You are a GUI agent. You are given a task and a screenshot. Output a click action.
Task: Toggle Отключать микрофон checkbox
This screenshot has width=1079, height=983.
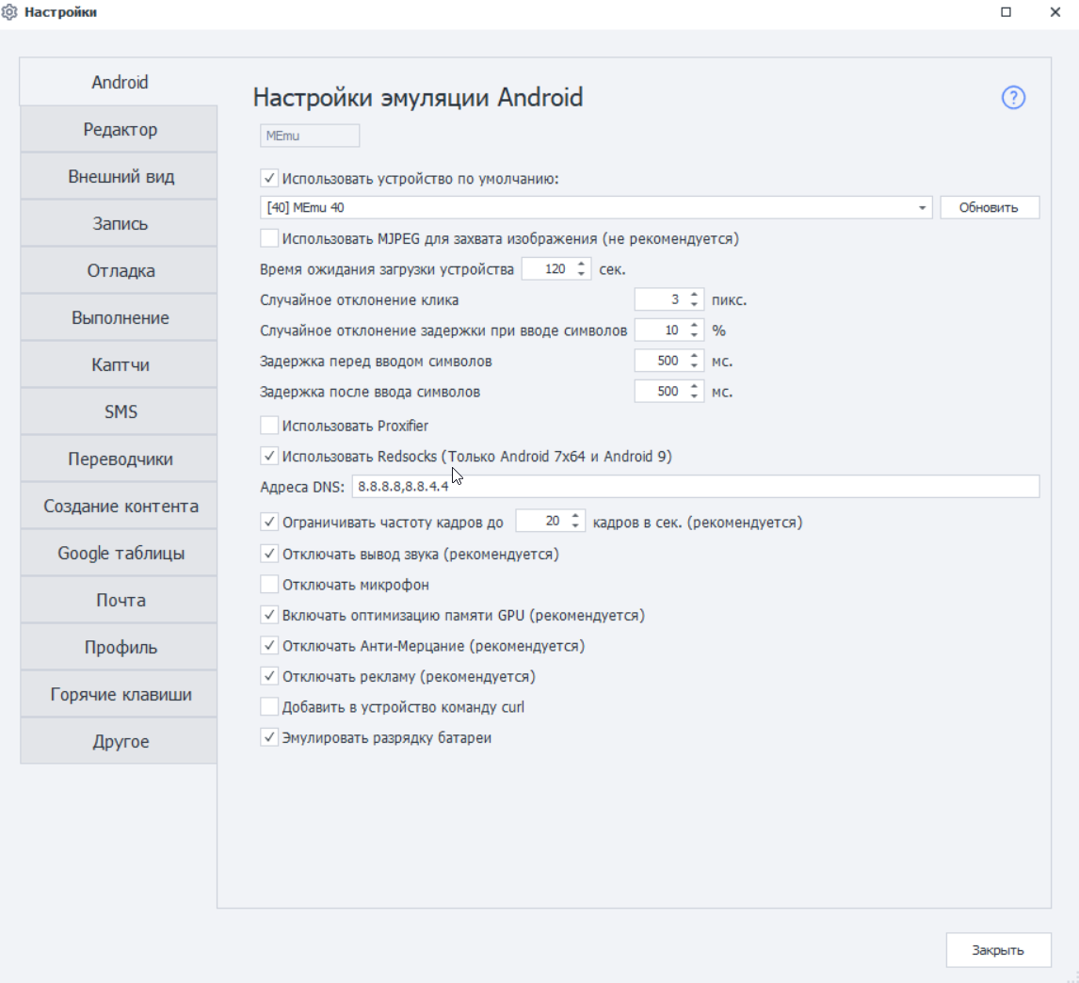point(269,585)
